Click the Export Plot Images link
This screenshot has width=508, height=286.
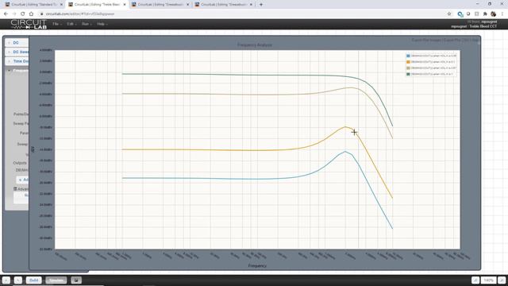tap(426, 41)
